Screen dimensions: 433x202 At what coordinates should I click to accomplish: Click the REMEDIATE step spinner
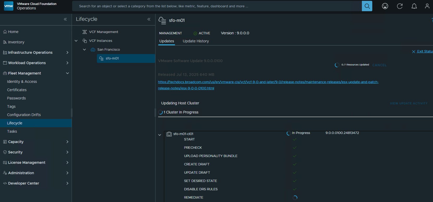[x=295, y=198]
